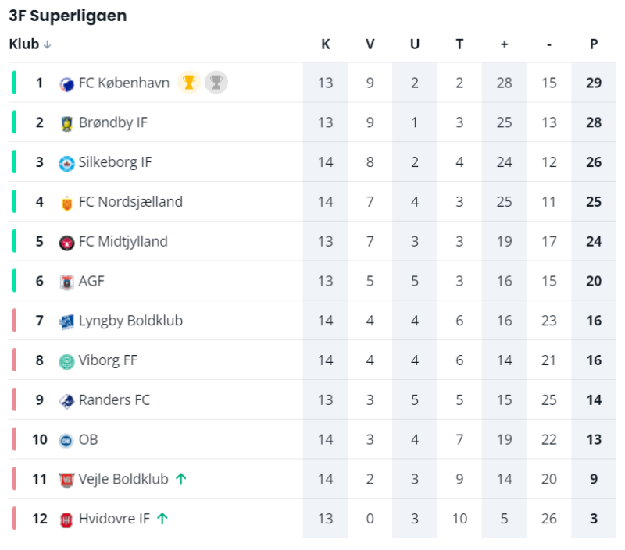
Task: Click the green promoted arrow beside Hvidovre IF
Action: click(x=162, y=519)
